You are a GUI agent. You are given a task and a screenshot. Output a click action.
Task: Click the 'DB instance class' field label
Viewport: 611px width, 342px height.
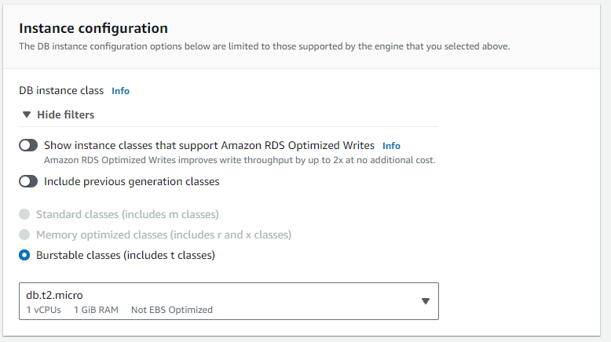click(x=61, y=91)
